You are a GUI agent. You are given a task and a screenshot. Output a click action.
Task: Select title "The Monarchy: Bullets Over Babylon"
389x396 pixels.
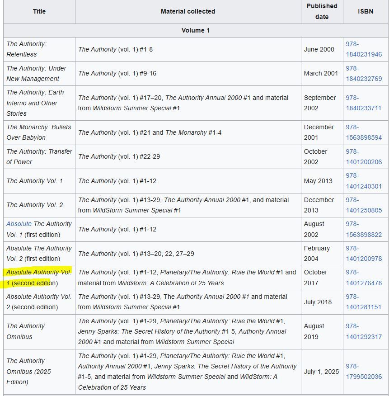pos(38,132)
